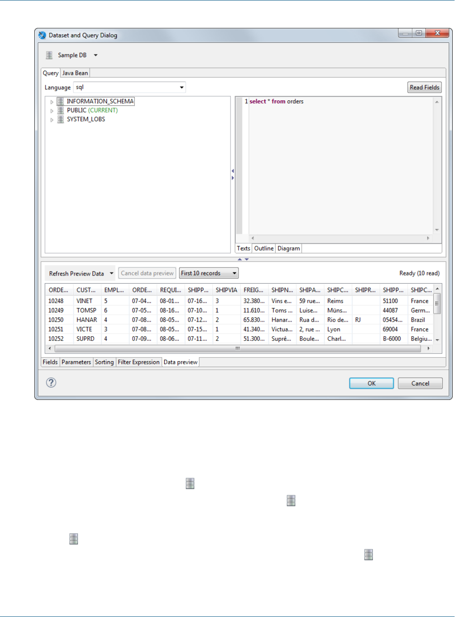
Task: Select the SYSTEM_LOBS schema icon
Action: [x=60, y=119]
